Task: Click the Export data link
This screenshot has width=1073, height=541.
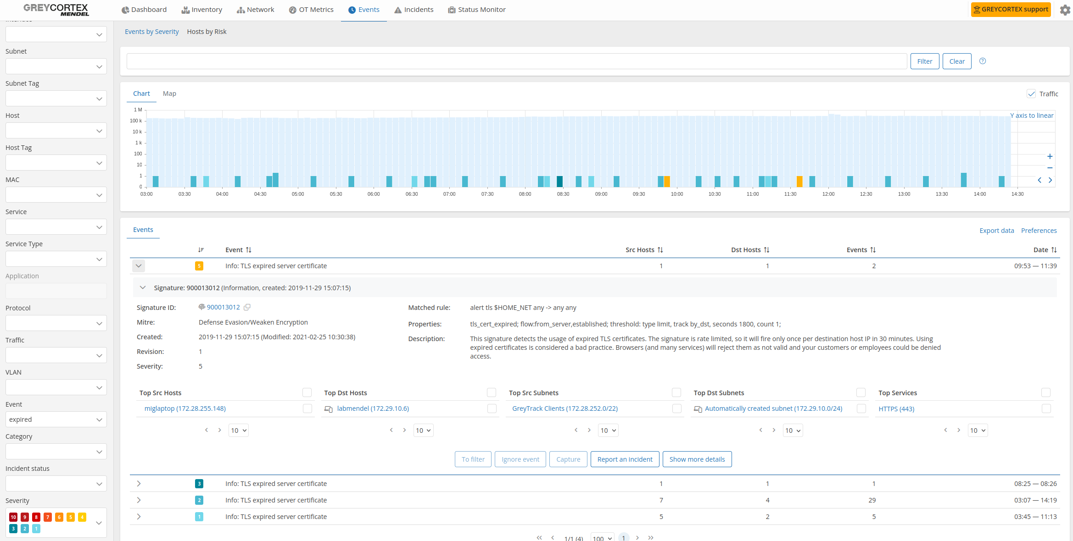Action: (996, 230)
